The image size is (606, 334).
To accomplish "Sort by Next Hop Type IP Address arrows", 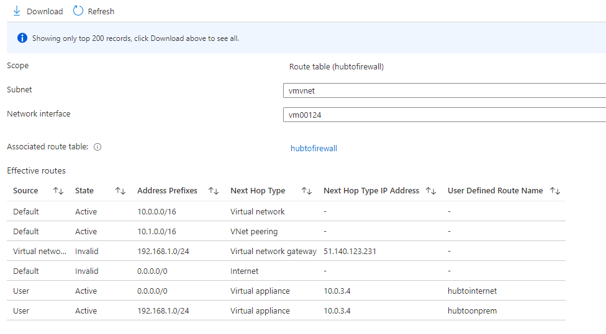I will point(431,191).
